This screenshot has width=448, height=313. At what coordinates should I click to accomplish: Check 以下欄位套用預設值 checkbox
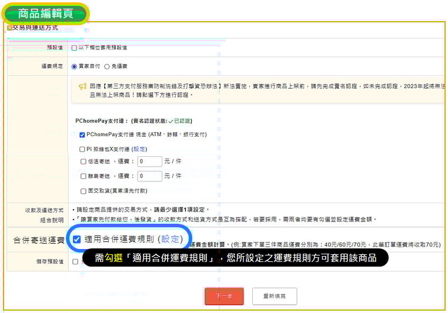pos(74,48)
